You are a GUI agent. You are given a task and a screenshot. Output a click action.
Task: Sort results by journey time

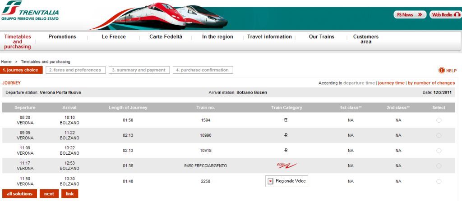click(391, 83)
